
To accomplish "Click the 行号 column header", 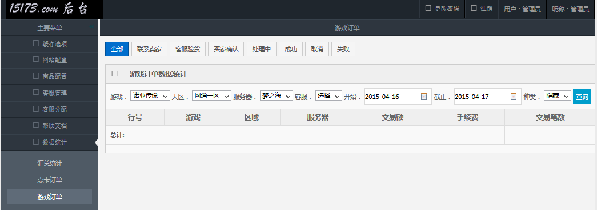I will 135,117.
